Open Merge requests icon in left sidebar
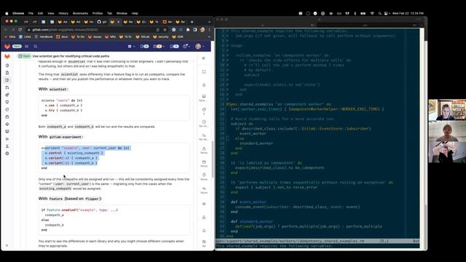The height and width of the screenshot is (262, 466). 7,87
